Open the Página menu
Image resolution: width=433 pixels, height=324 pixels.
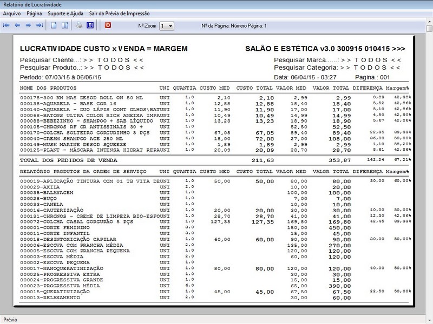pos(34,13)
